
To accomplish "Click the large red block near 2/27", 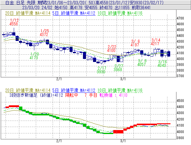I will (118, 132).
